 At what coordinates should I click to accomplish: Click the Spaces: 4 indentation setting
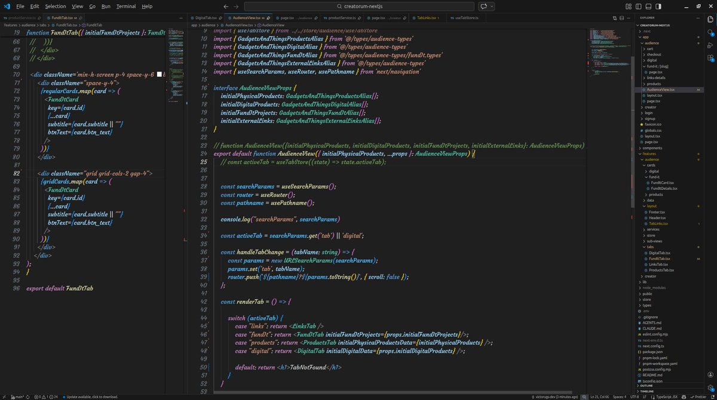tap(620, 396)
